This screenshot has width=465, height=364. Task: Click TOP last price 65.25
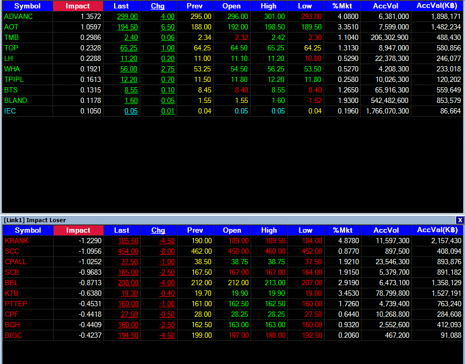coord(129,48)
